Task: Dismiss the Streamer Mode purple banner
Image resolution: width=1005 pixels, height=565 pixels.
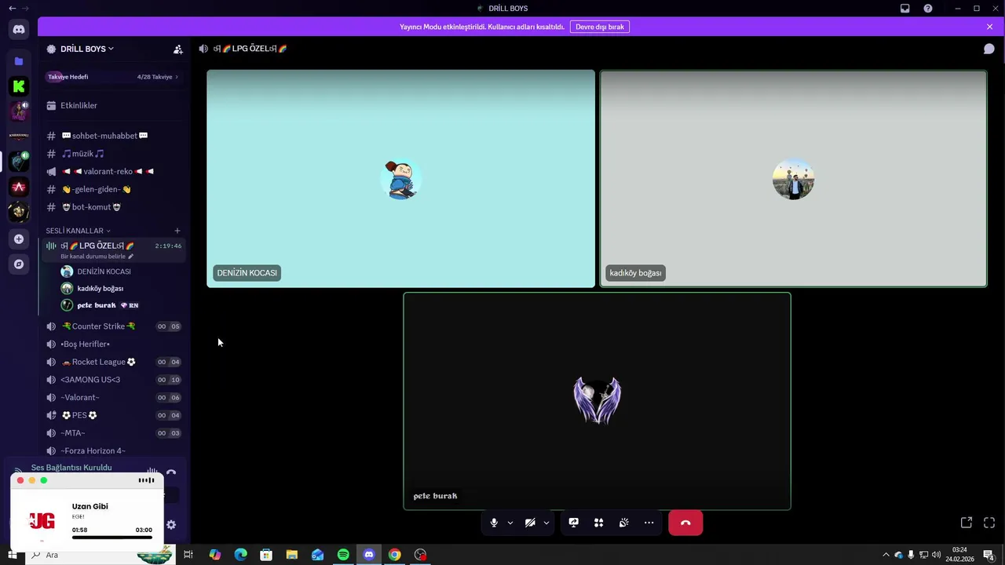Action: click(989, 27)
